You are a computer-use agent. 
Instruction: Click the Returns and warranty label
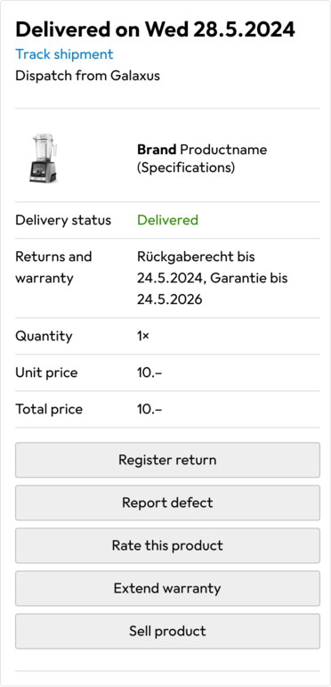[53, 266]
